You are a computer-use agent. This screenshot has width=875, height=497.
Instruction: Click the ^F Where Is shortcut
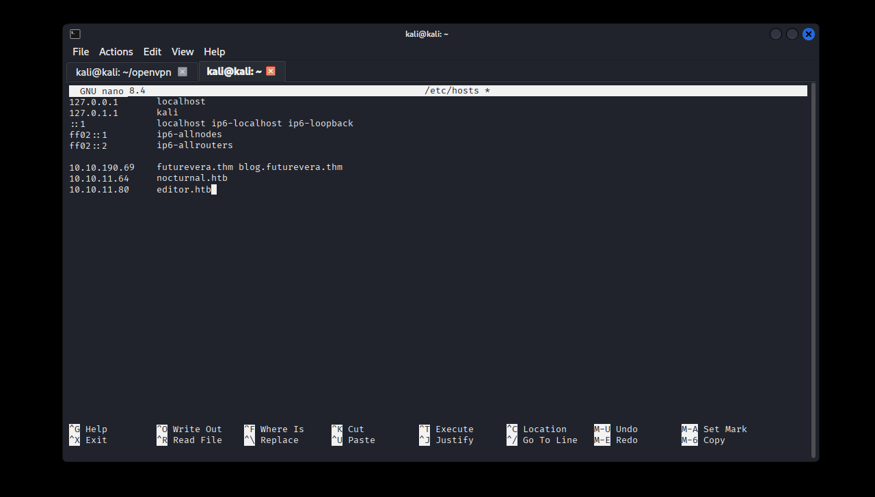pos(274,429)
